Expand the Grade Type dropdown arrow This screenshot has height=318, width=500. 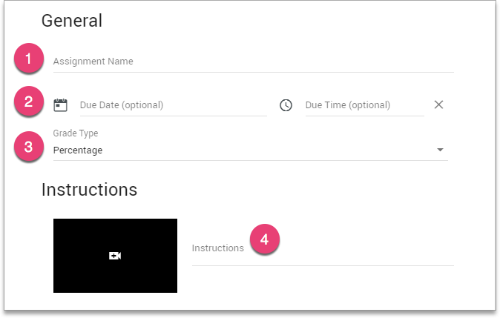(440, 150)
